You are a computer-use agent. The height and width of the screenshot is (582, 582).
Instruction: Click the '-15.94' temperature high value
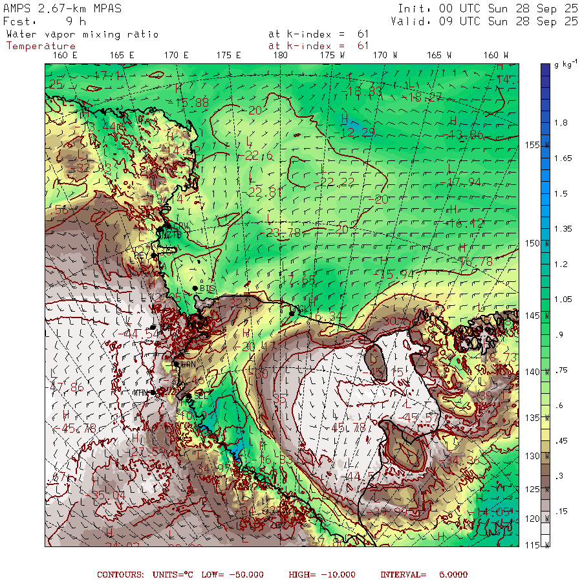click(x=393, y=275)
